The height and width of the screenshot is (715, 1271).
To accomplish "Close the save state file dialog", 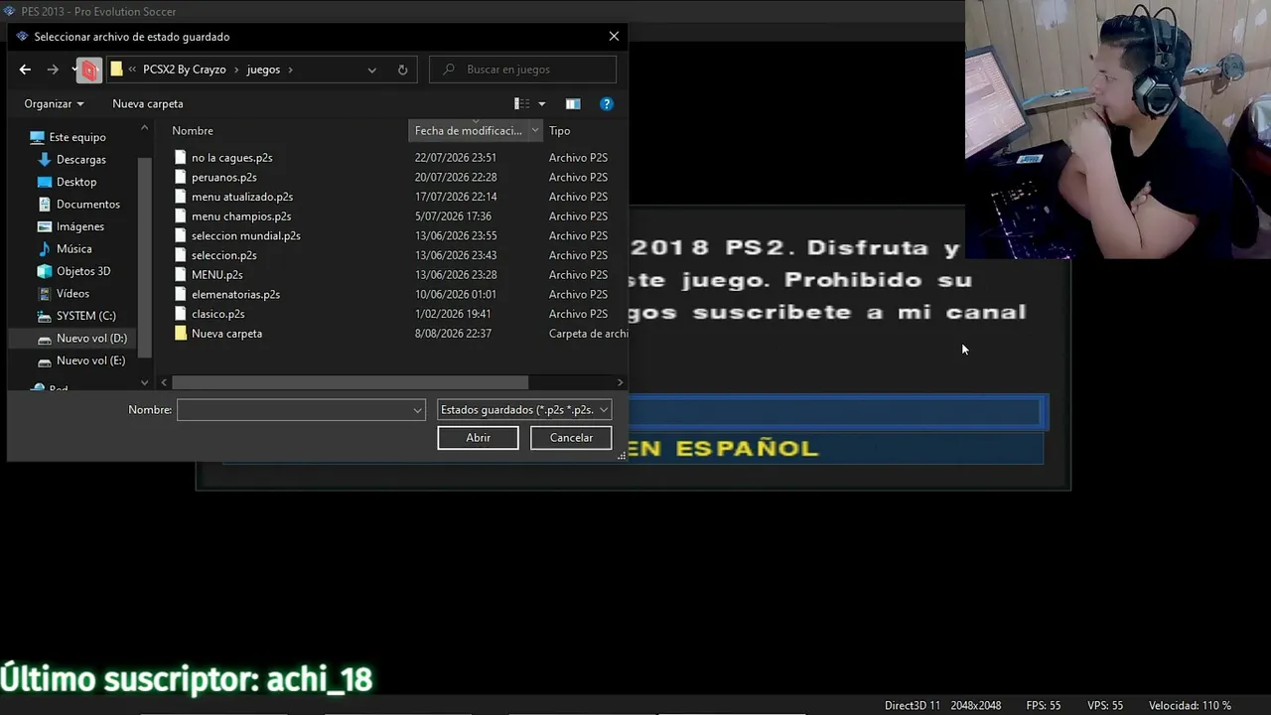I will pos(614,36).
